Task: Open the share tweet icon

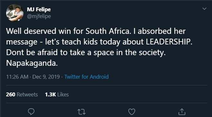Action: pyautogui.click(x=182, y=112)
